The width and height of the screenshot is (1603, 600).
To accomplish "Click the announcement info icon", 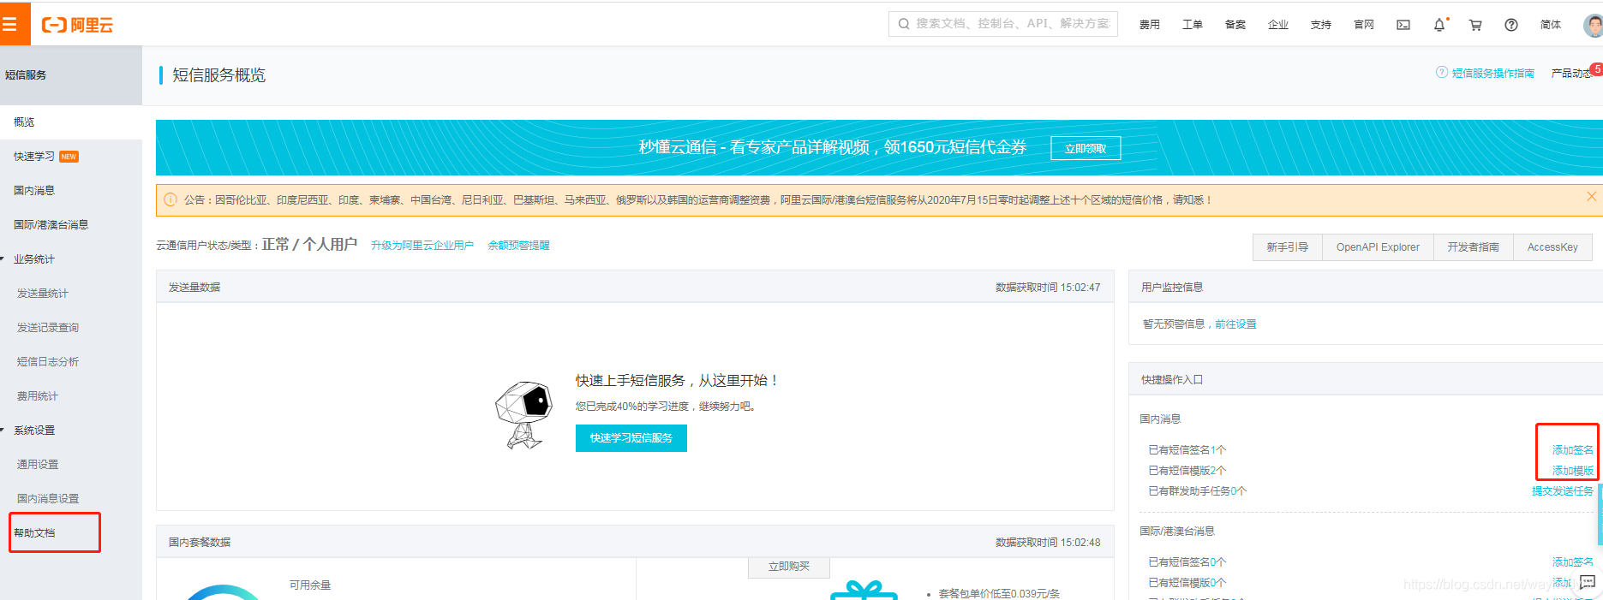I will coord(170,199).
